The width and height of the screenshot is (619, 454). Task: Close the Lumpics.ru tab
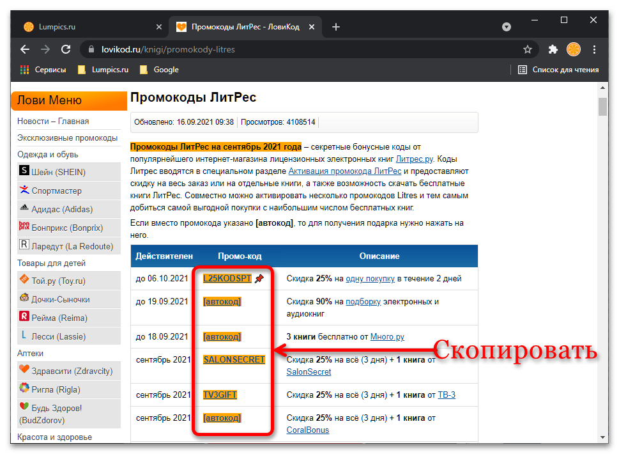pyautogui.click(x=158, y=27)
